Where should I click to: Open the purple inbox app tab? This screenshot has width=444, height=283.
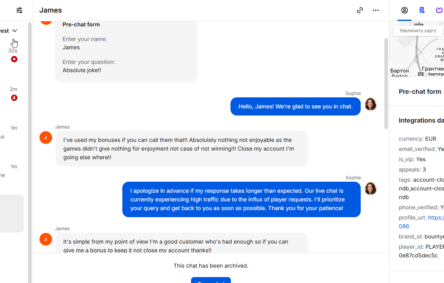439,10
